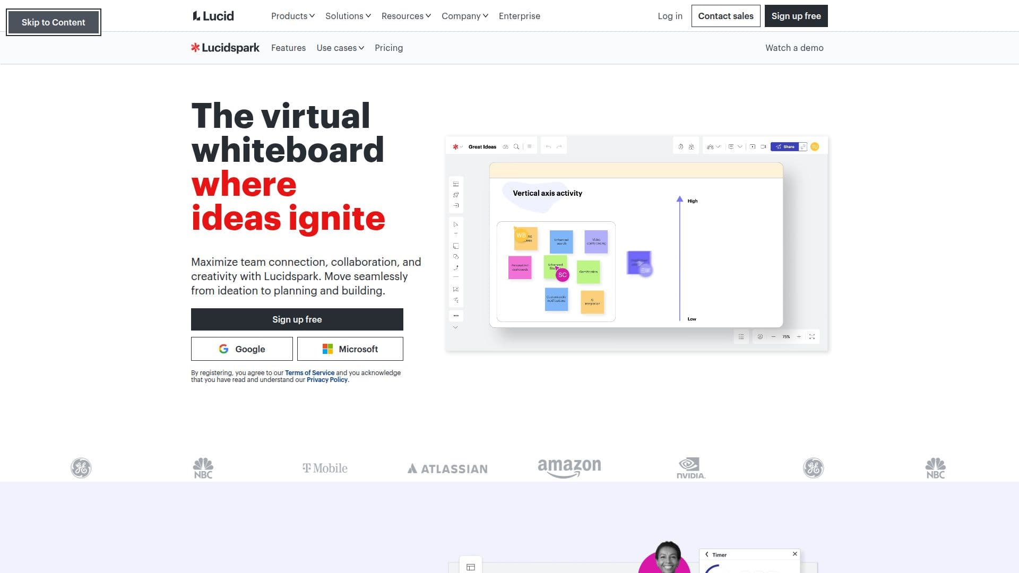
Task: Click the fullscreen icon in preview zoom bar
Action: [x=812, y=337]
